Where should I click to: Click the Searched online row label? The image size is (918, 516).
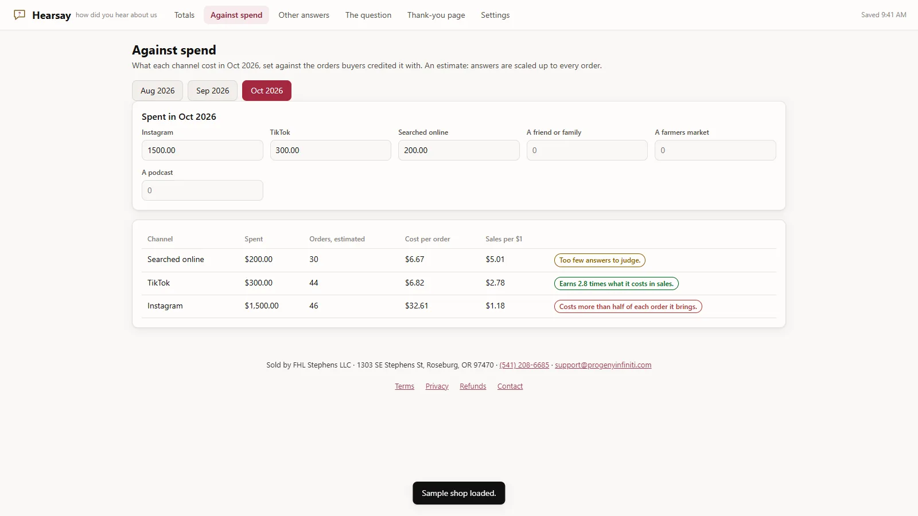[x=176, y=260]
